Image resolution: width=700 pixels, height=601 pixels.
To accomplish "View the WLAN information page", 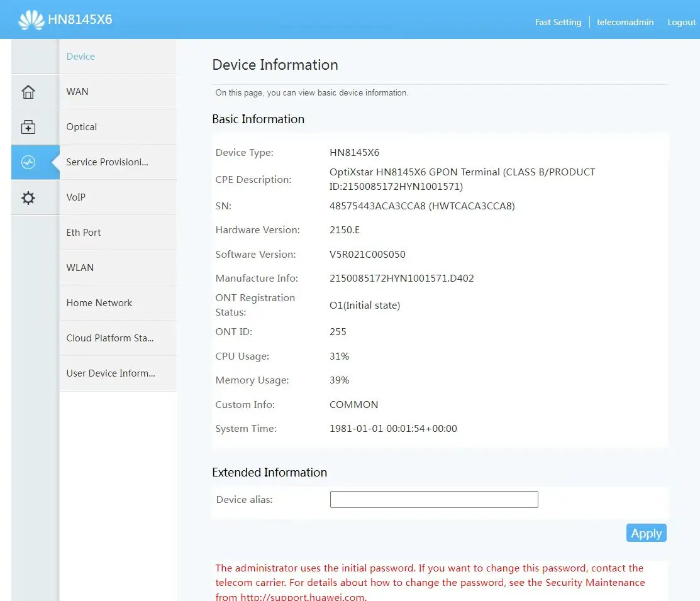I will pos(80,268).
